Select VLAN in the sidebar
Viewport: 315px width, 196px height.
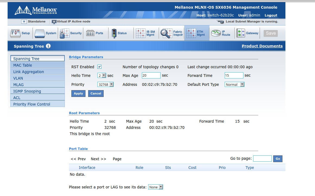[37, 78]
